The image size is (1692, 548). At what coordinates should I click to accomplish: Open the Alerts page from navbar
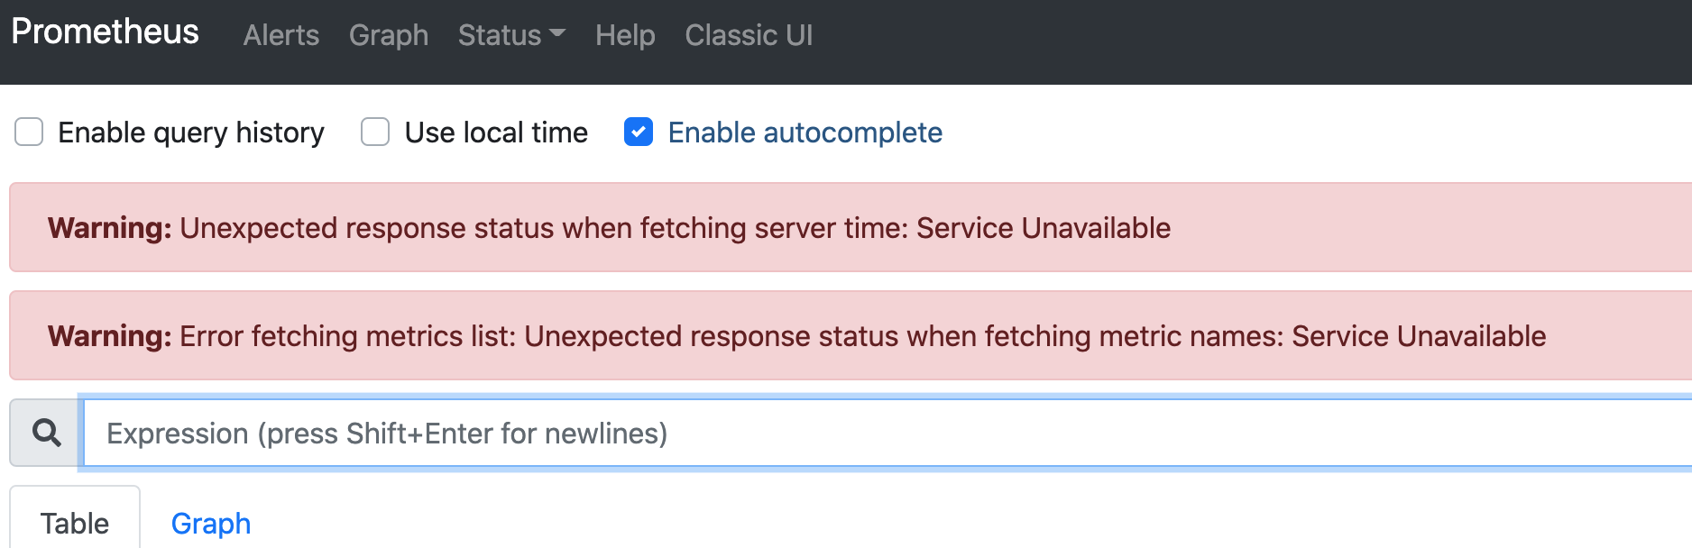coord(281,35)
